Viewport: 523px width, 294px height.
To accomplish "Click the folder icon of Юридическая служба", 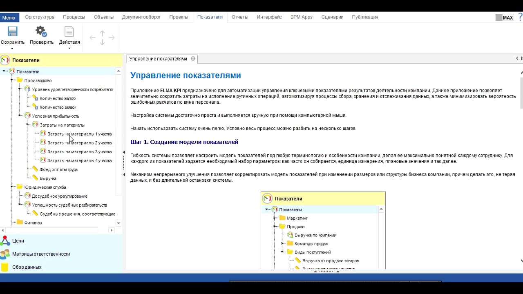I will pos(20,187).
